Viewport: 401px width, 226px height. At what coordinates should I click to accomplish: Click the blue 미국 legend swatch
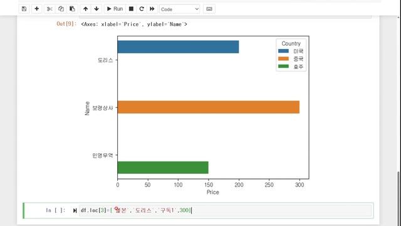[x=283, y=51]
